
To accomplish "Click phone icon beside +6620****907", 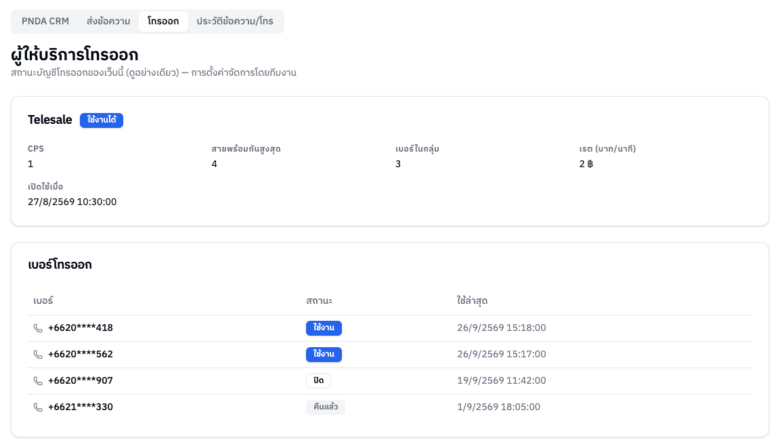I will 38,381.
